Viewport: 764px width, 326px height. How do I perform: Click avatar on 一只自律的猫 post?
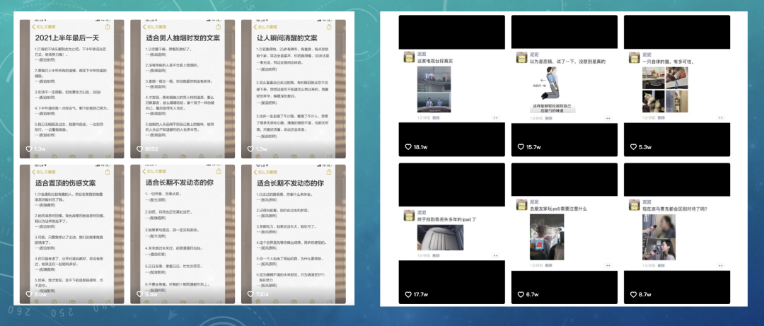click(634, 57)
